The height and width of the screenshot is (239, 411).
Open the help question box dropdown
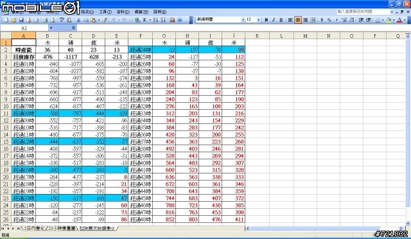pyautogui.click(x=392, y=12)
